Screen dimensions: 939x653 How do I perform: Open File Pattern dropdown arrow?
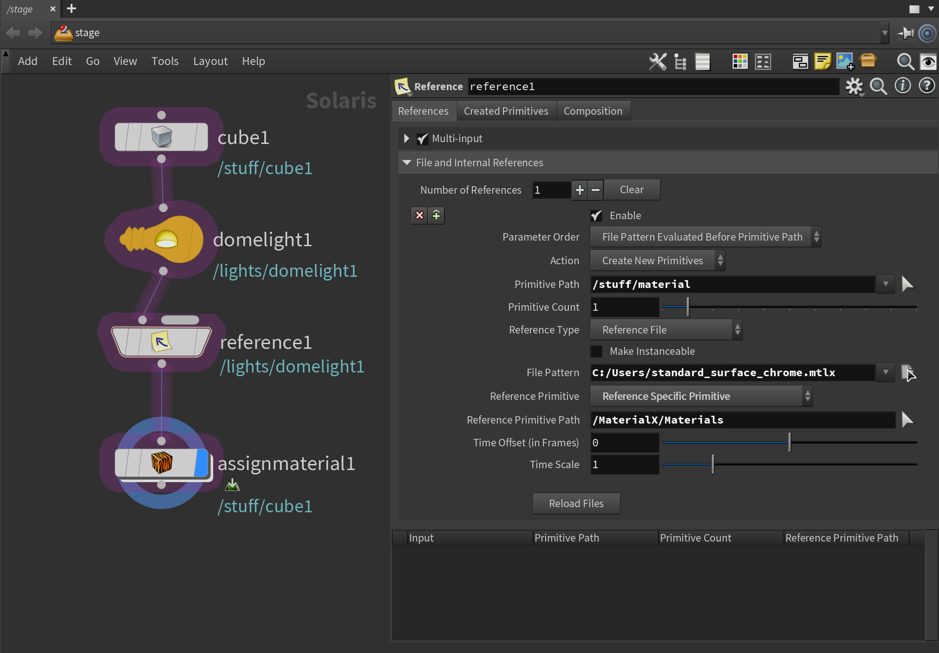click(886, 372)
